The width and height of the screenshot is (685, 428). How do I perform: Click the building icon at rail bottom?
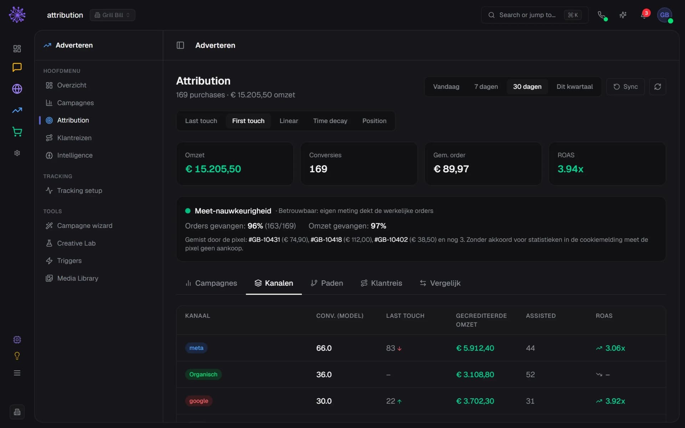click(17, 412)
